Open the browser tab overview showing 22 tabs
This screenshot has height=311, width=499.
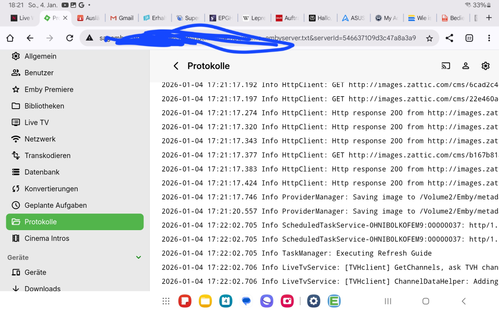469,38
